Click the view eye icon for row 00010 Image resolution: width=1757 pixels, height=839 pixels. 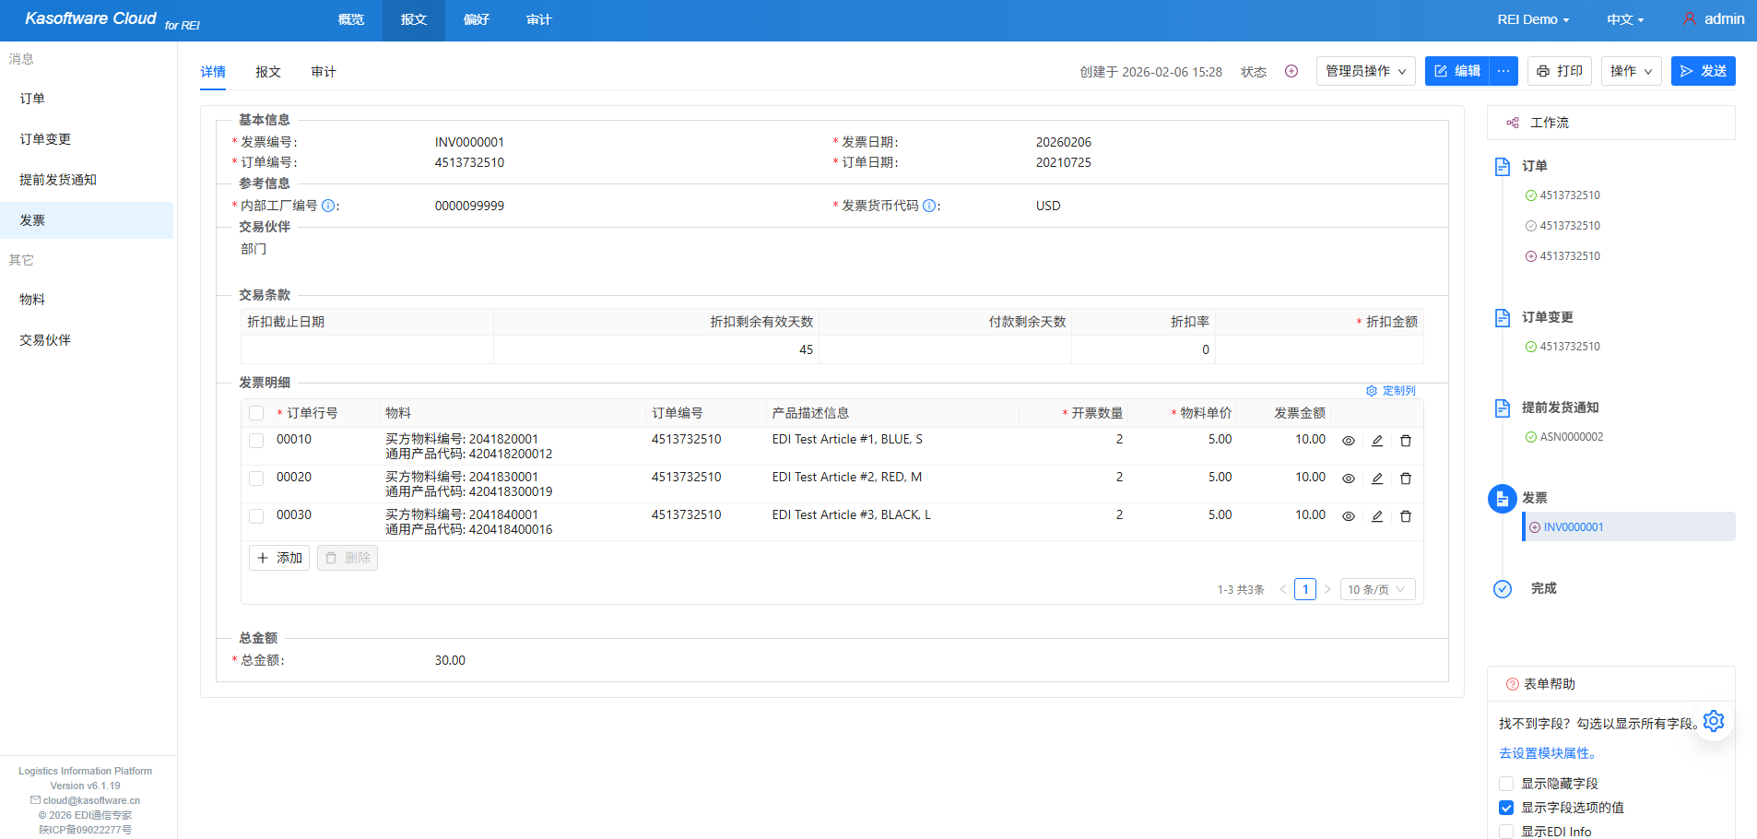1348,441
